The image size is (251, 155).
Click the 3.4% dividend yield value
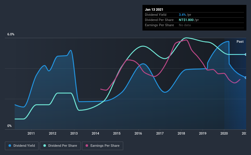(182, 15)
